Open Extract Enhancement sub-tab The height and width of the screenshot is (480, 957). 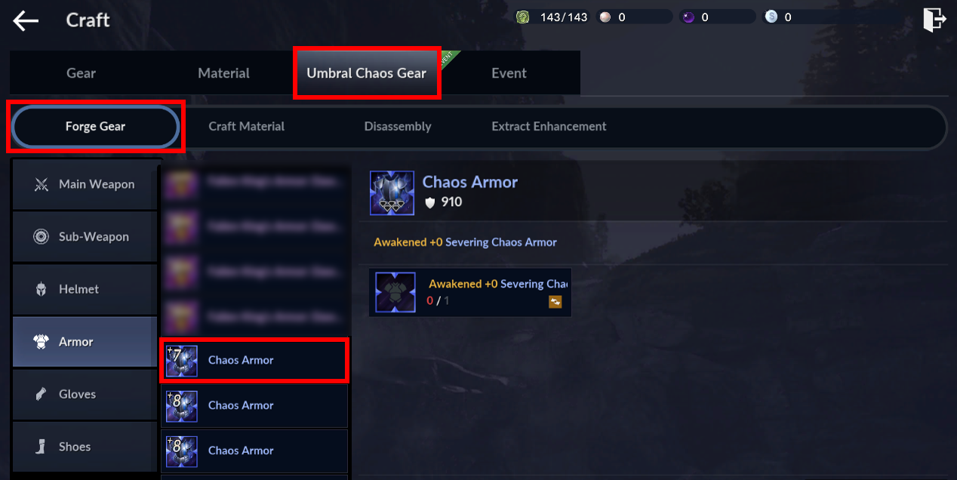pyautogui.click(x=549, y=127)
